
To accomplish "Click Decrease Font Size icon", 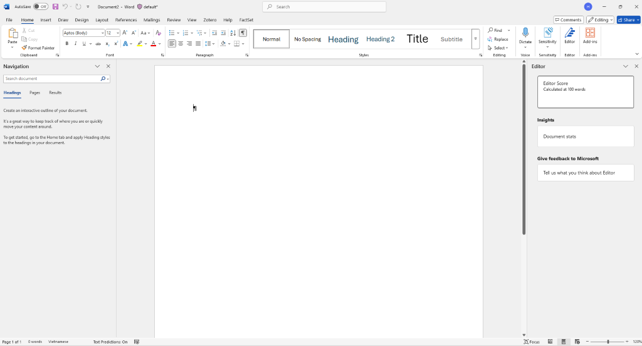I will pos(134,33).
